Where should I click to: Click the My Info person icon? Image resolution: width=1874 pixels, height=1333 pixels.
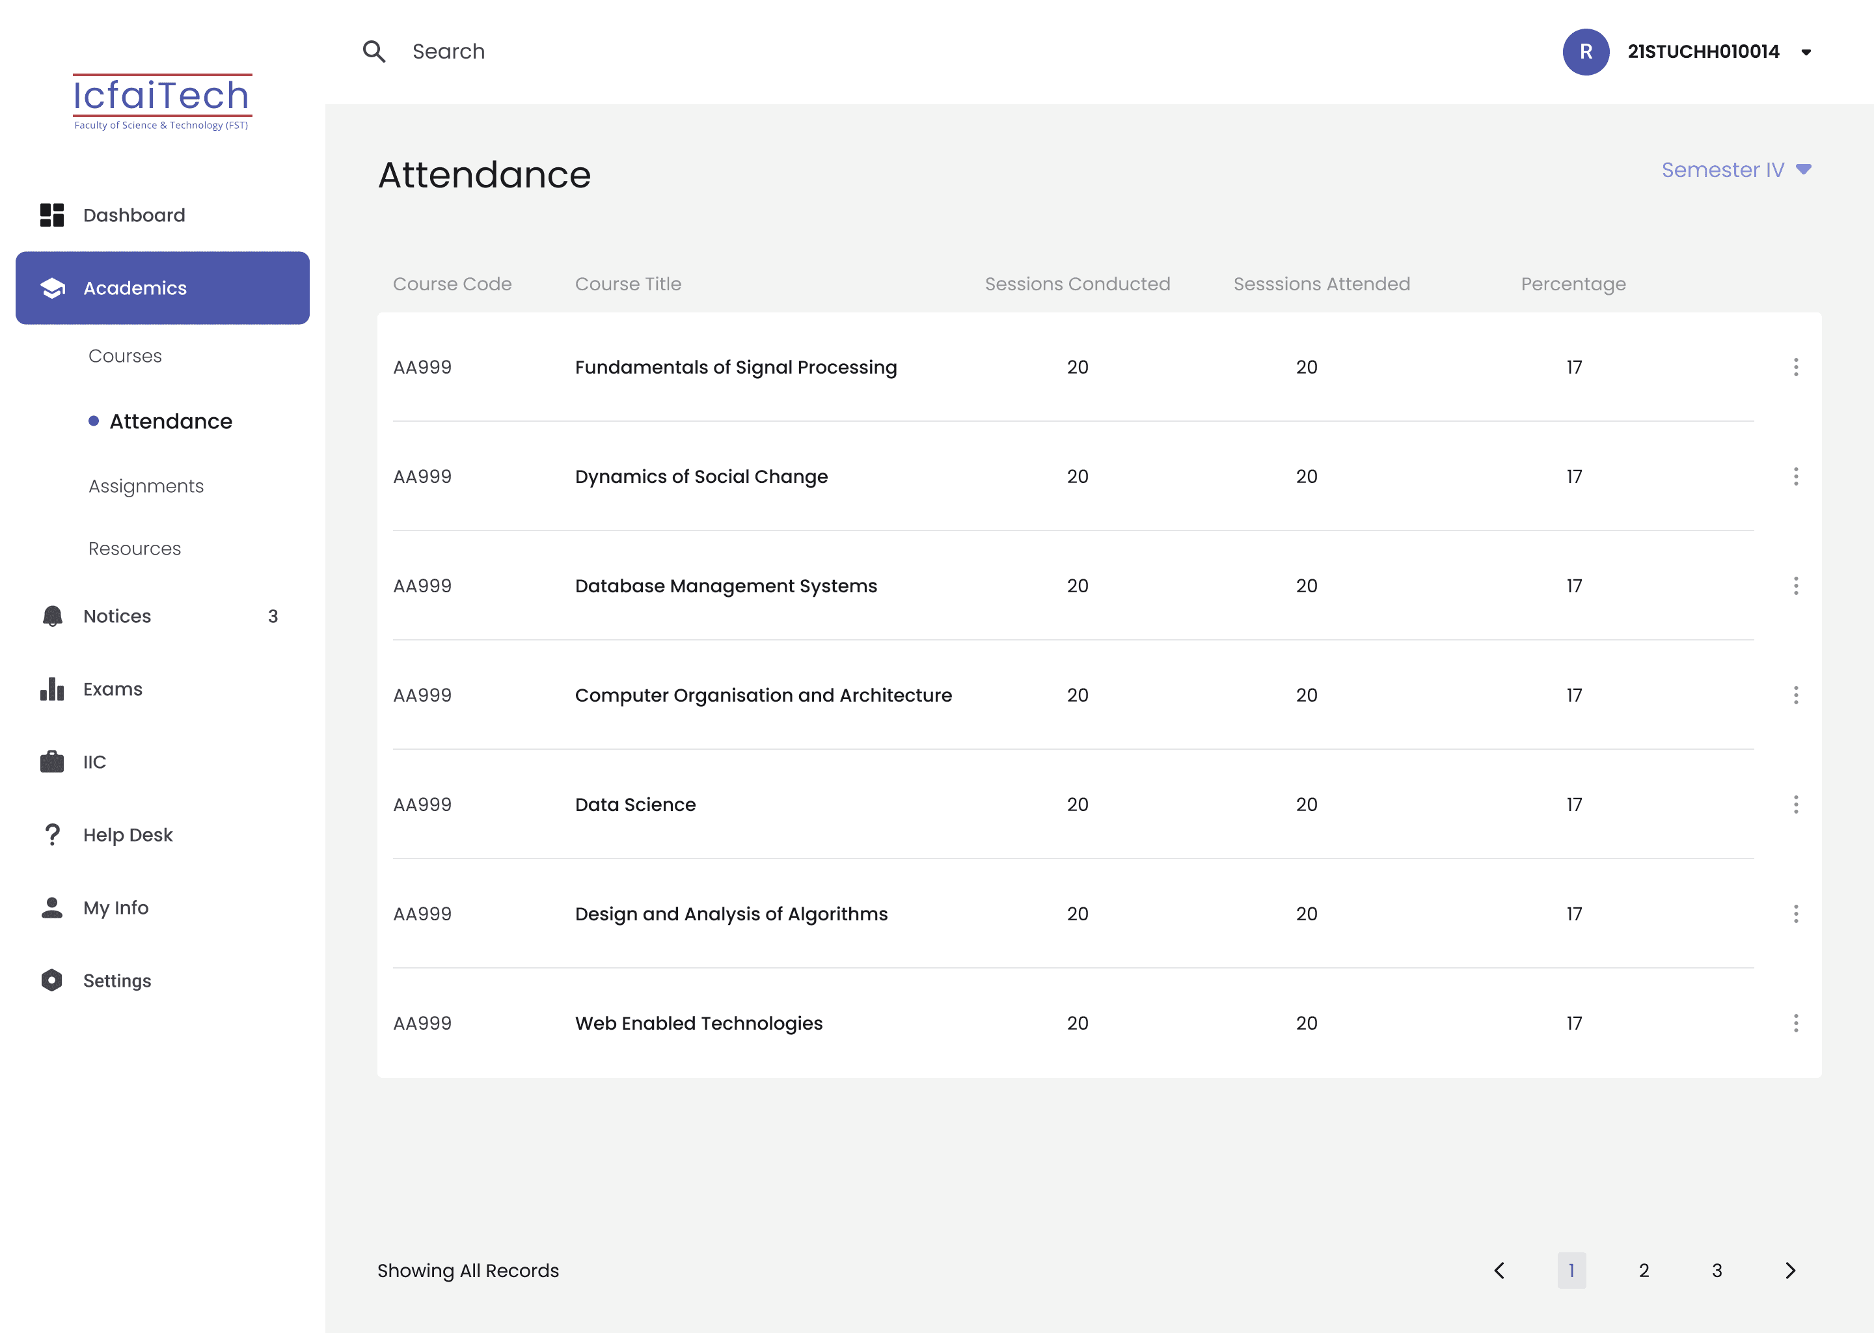coord(51,908)
